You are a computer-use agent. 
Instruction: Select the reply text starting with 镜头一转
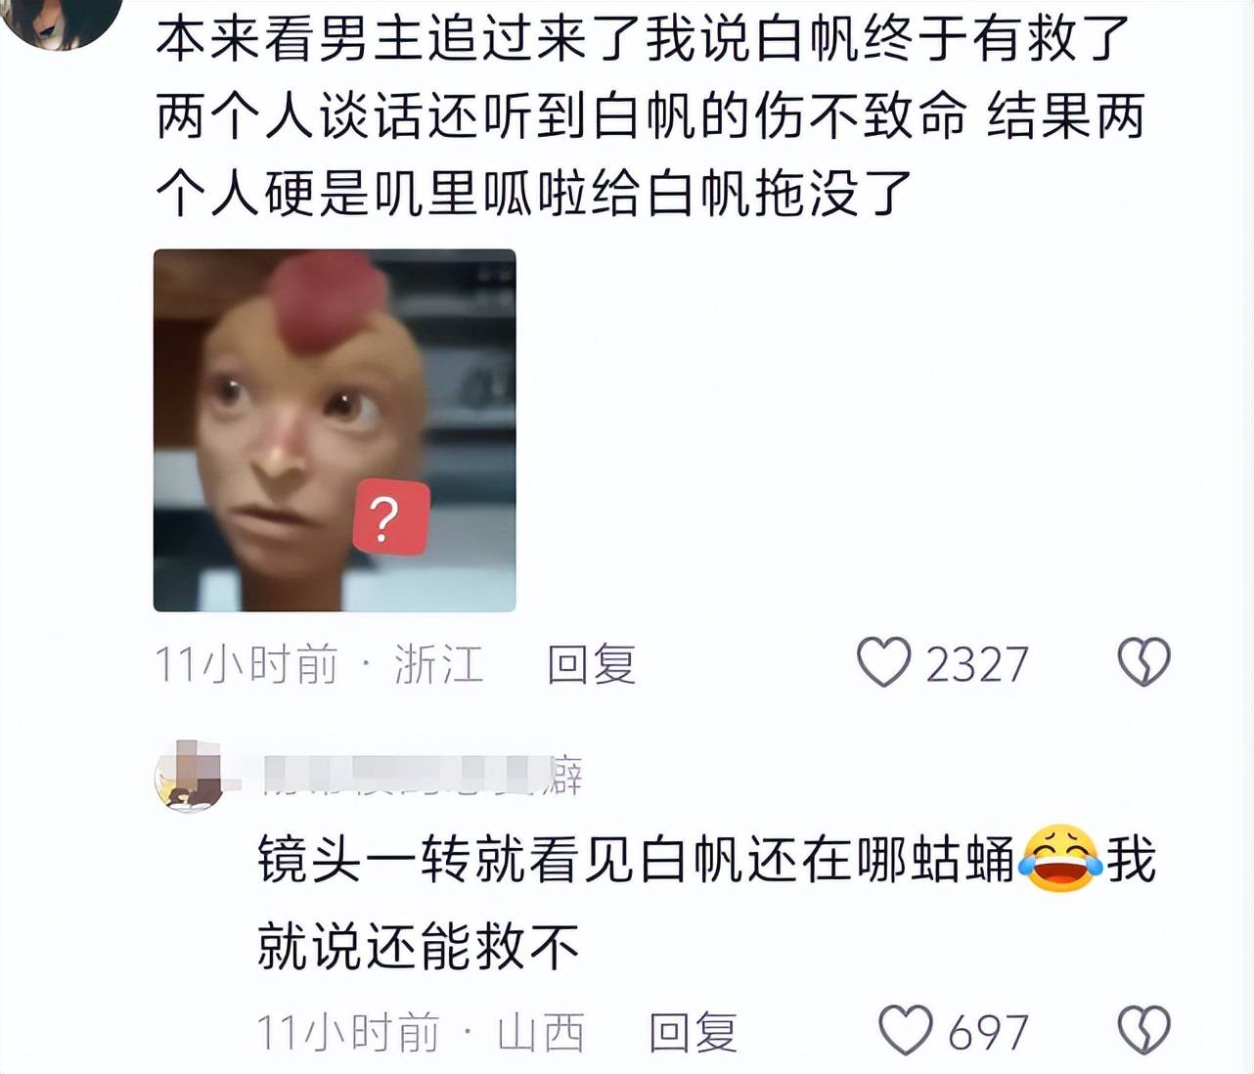(x=707, y=902)
